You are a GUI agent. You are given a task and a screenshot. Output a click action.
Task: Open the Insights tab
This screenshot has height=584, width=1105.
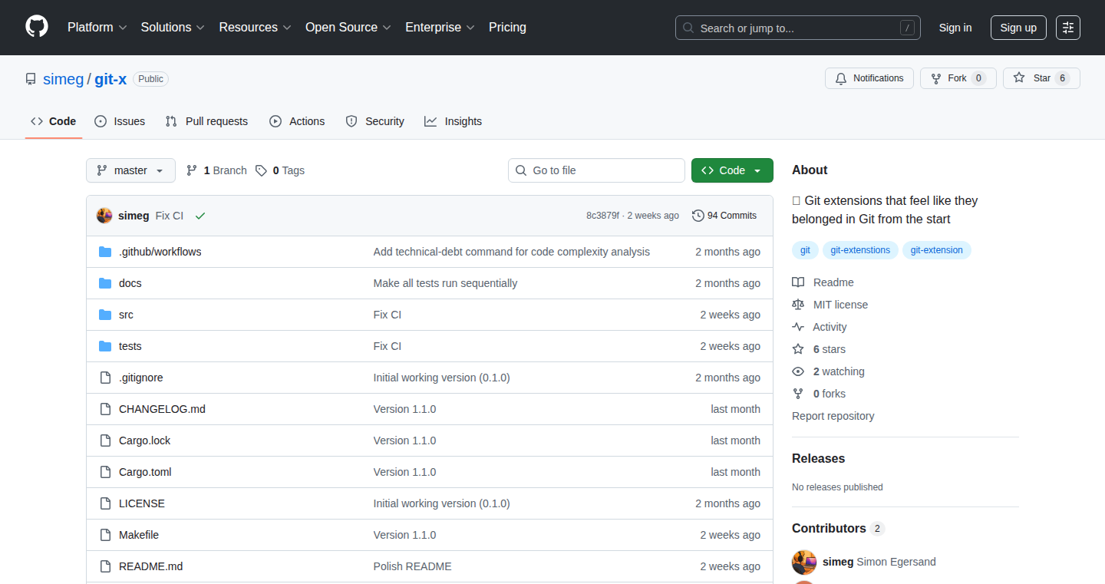454,121
